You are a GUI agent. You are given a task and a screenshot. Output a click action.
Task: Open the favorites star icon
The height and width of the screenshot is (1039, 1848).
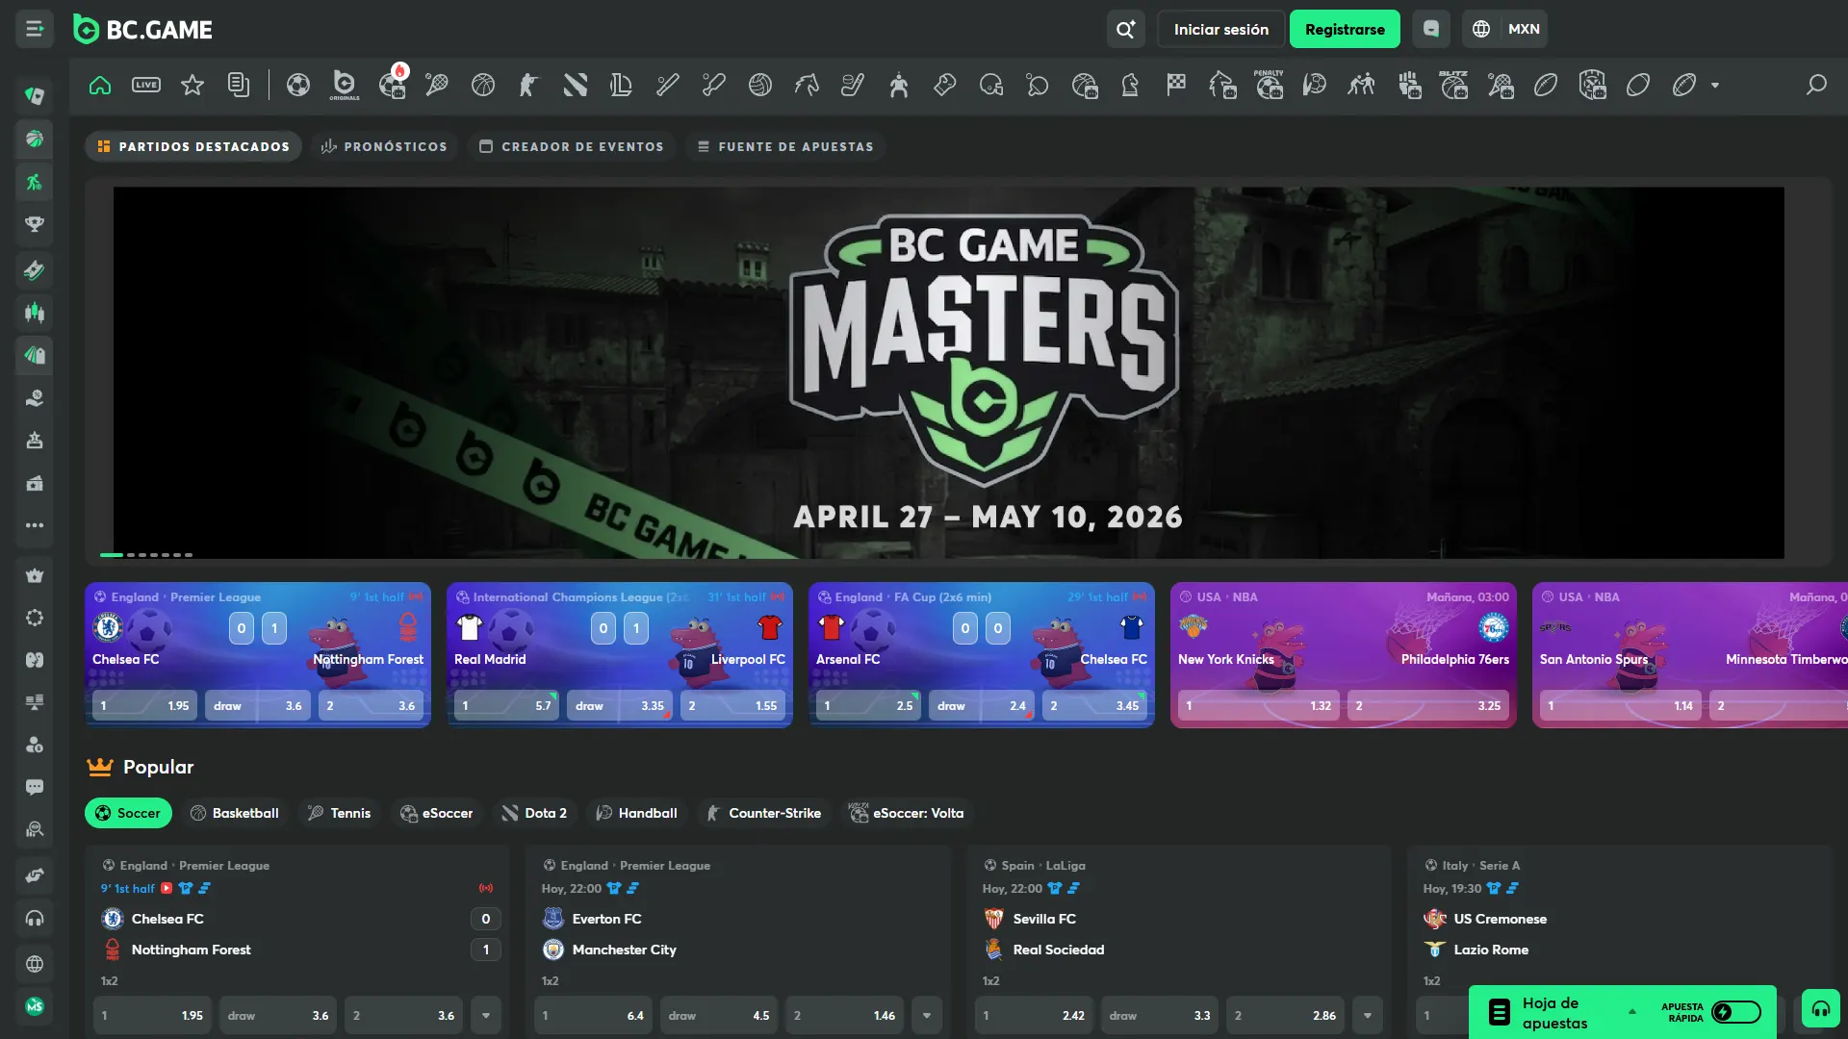coord(192,85)
